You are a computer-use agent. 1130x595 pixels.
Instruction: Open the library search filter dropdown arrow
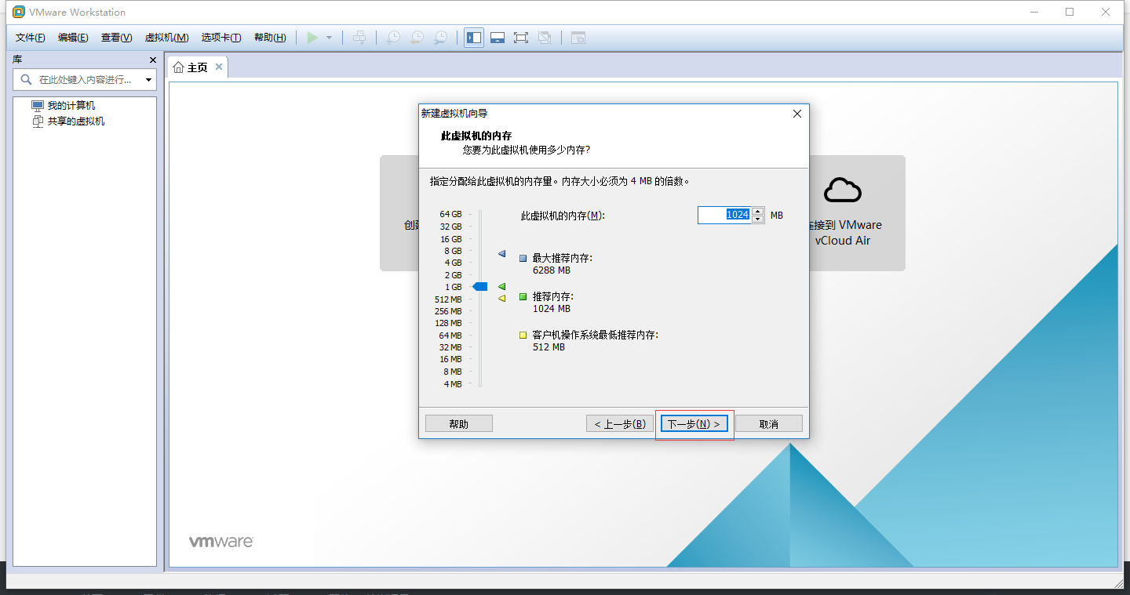point(148,80)
